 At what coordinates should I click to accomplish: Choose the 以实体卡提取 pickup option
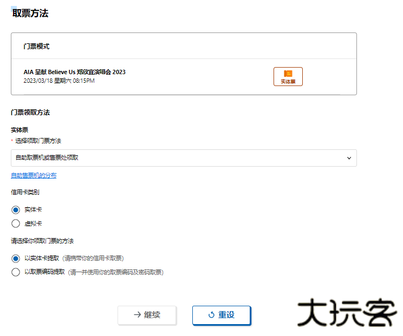click(x=16, y=258)
